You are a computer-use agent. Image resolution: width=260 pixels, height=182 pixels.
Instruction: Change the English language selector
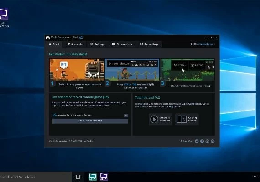coord(89,141)
